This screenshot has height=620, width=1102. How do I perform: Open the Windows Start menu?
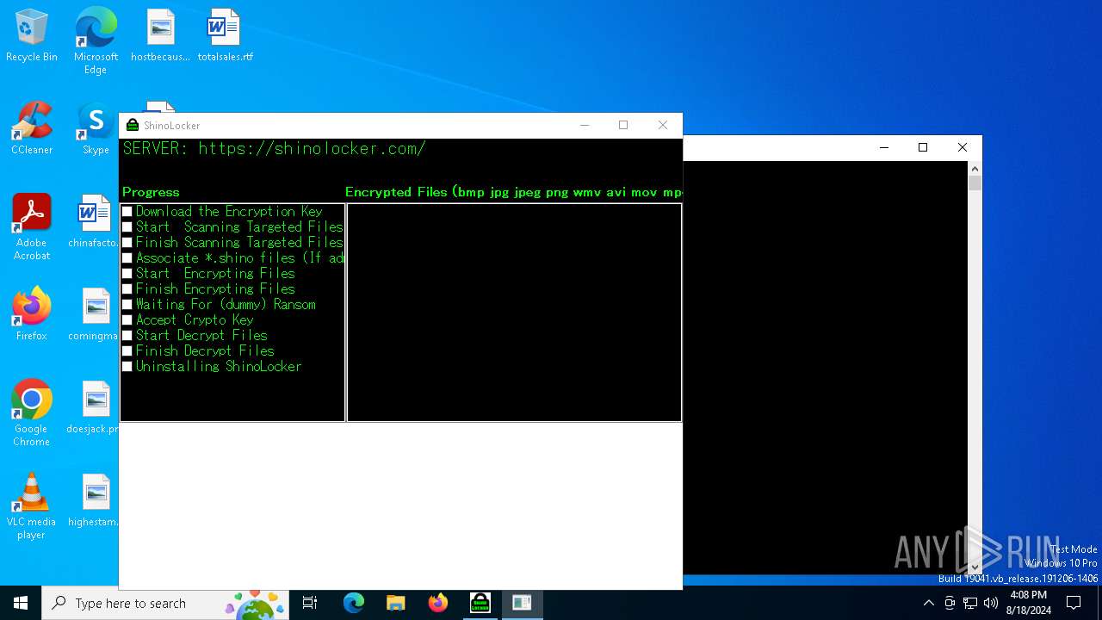(x=21, y=603)
